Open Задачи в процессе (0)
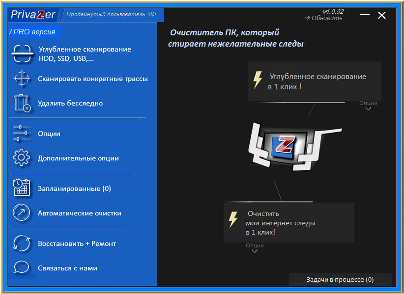 coord(340,279)
